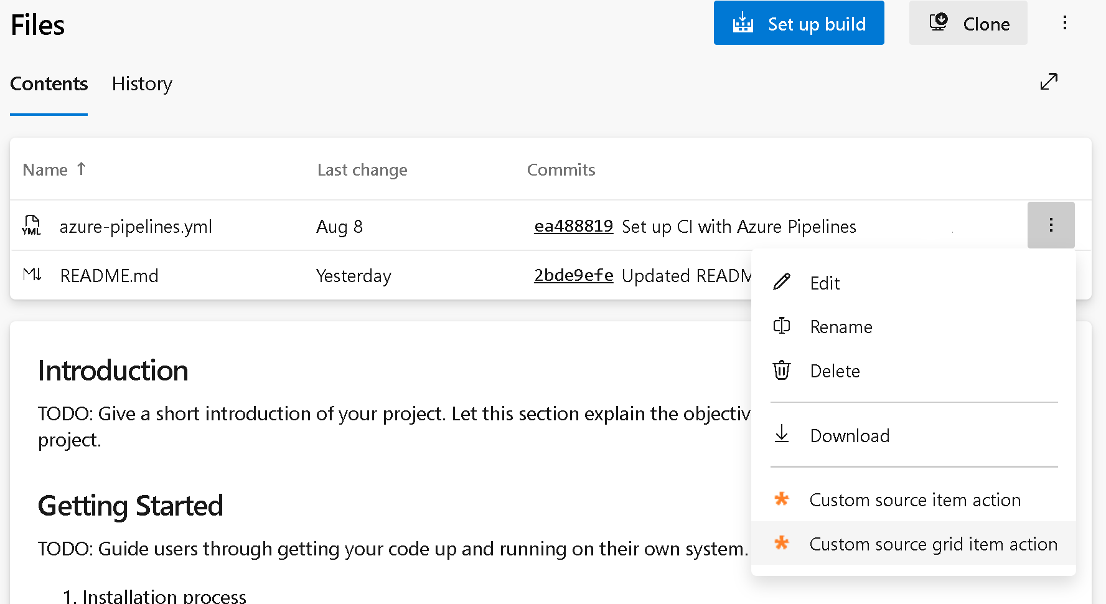Click the asterisk icon beside Custom source item action
Screen dimensions: 1106x604
tap(782, 499)
